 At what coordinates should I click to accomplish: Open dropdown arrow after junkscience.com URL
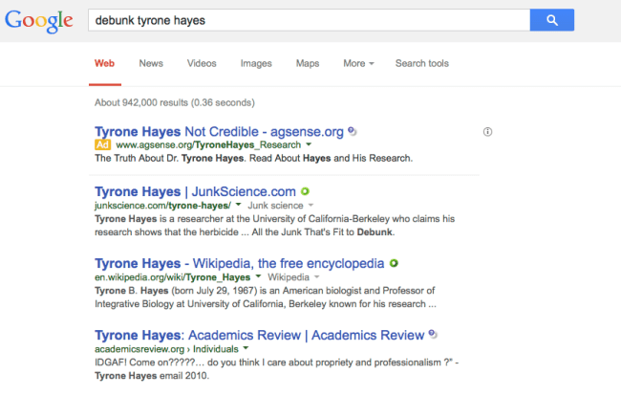239,205
